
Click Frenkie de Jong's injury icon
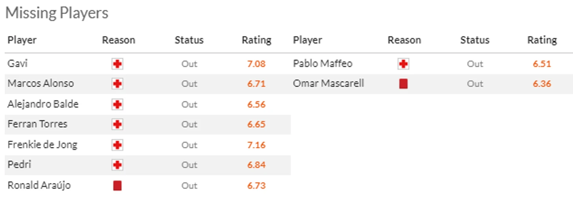(x=117, y=145)
